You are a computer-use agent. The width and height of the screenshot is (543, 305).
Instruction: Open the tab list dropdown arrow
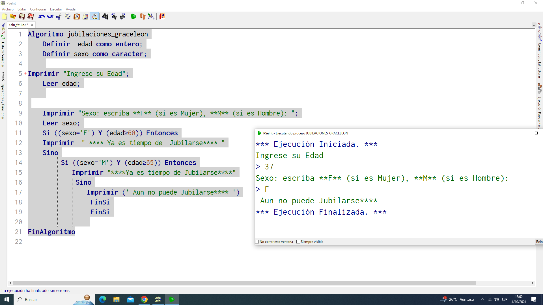point(534,25)
